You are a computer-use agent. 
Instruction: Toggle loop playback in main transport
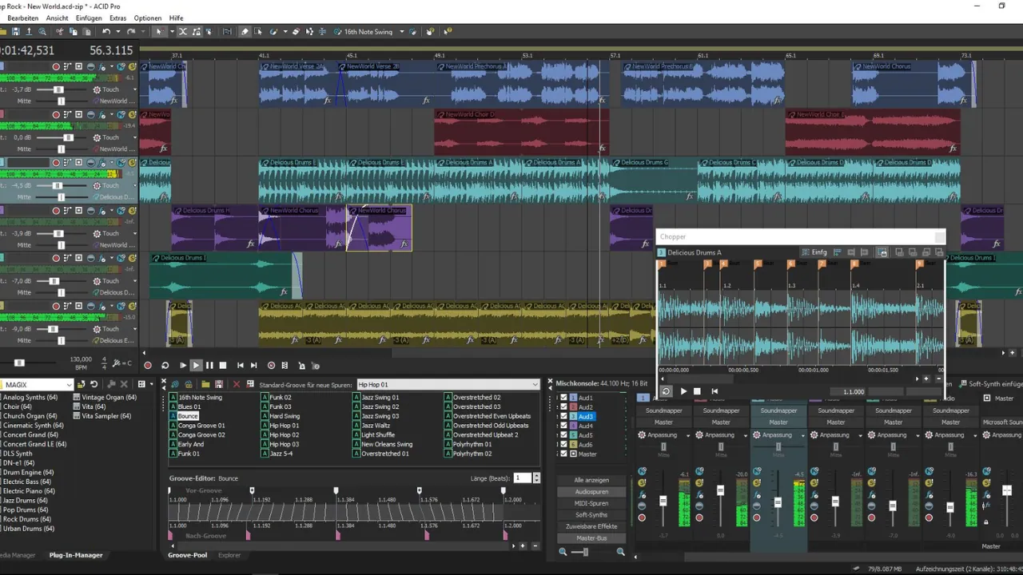pos(165,366)
